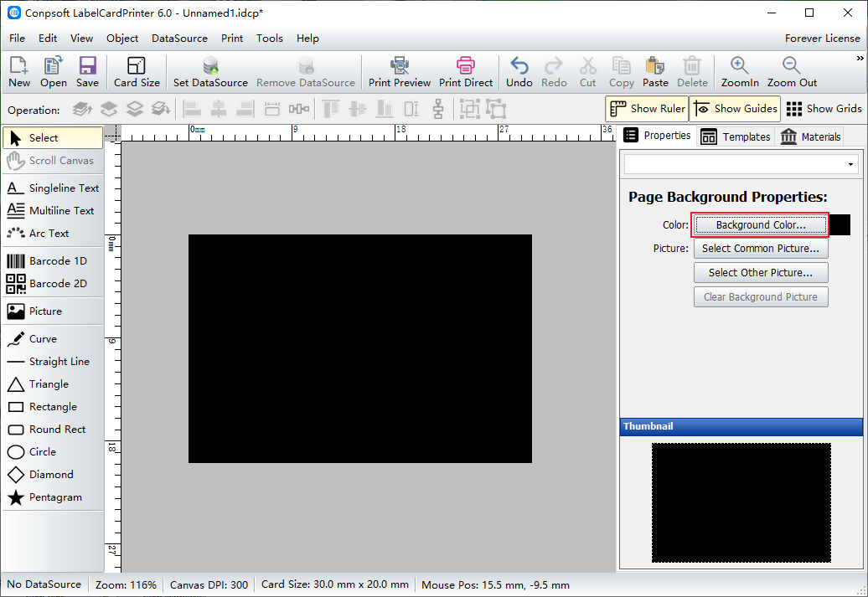Click the ZoomIn magnifier
868x597 pixels.
[740, 72]
